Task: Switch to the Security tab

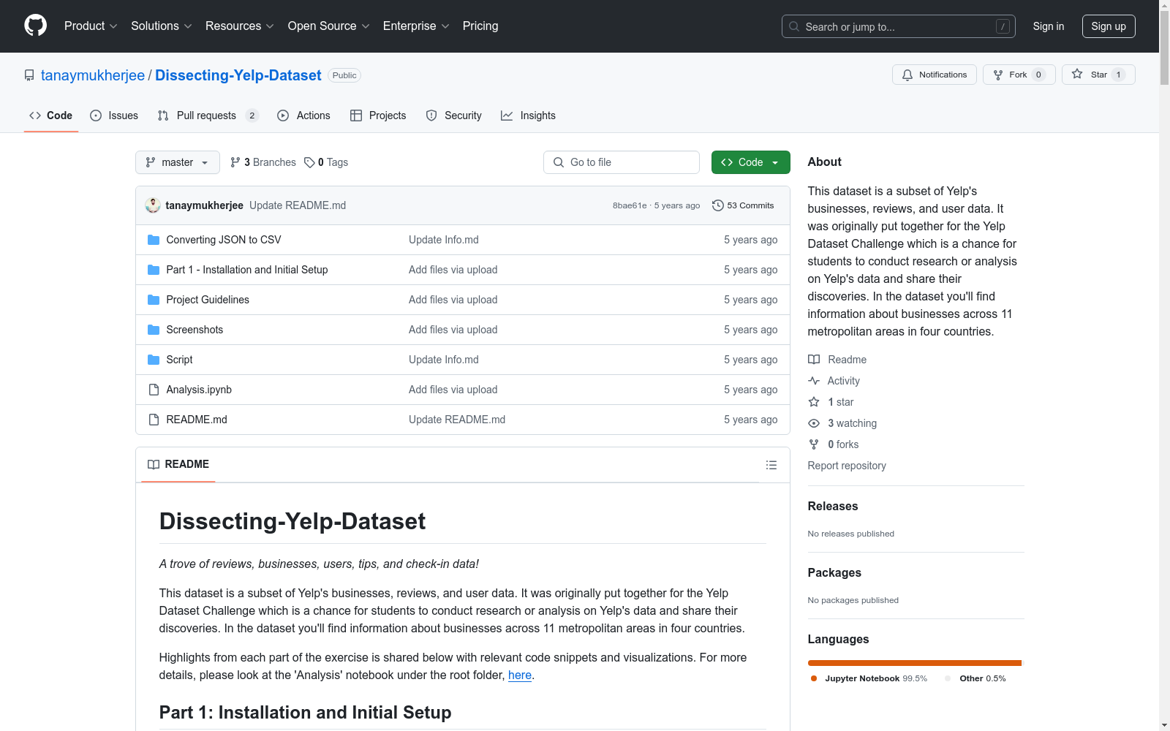Action: pos(454,115)
